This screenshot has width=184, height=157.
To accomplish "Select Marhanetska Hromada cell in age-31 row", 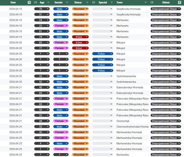I will click(x=129, y=138).
